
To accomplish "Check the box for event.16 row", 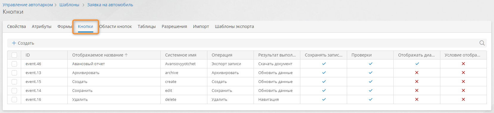I will point(14,100).
